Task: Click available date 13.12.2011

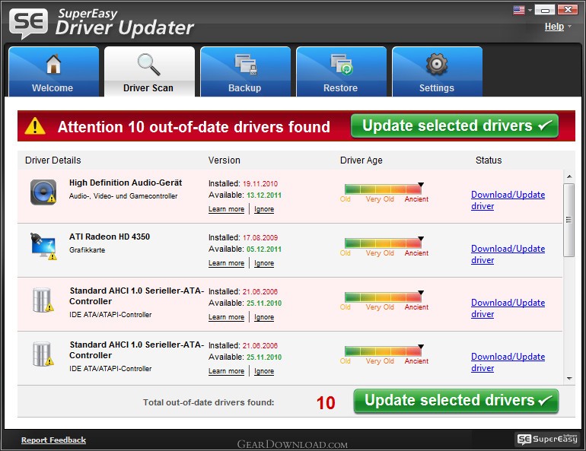Action: click(x=264, y=195)
